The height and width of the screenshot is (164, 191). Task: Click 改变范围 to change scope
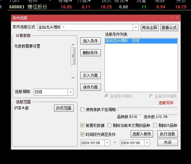point(63,108)
